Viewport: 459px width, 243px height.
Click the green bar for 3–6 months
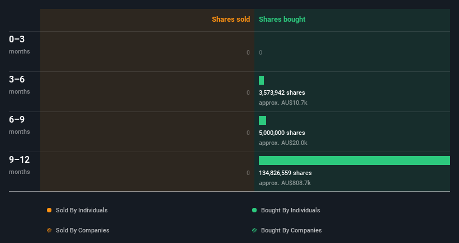pos(262,80)
